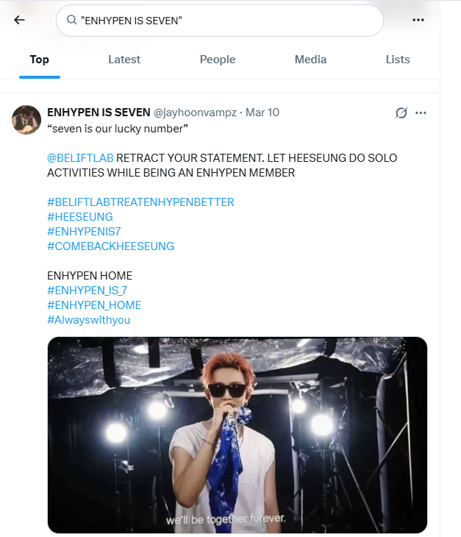The width and height of the screenshot is (461, 537).
Task: Click the #BELIFTLABTREATENHYPENBETTER hashtag
Action: [140, 202]
